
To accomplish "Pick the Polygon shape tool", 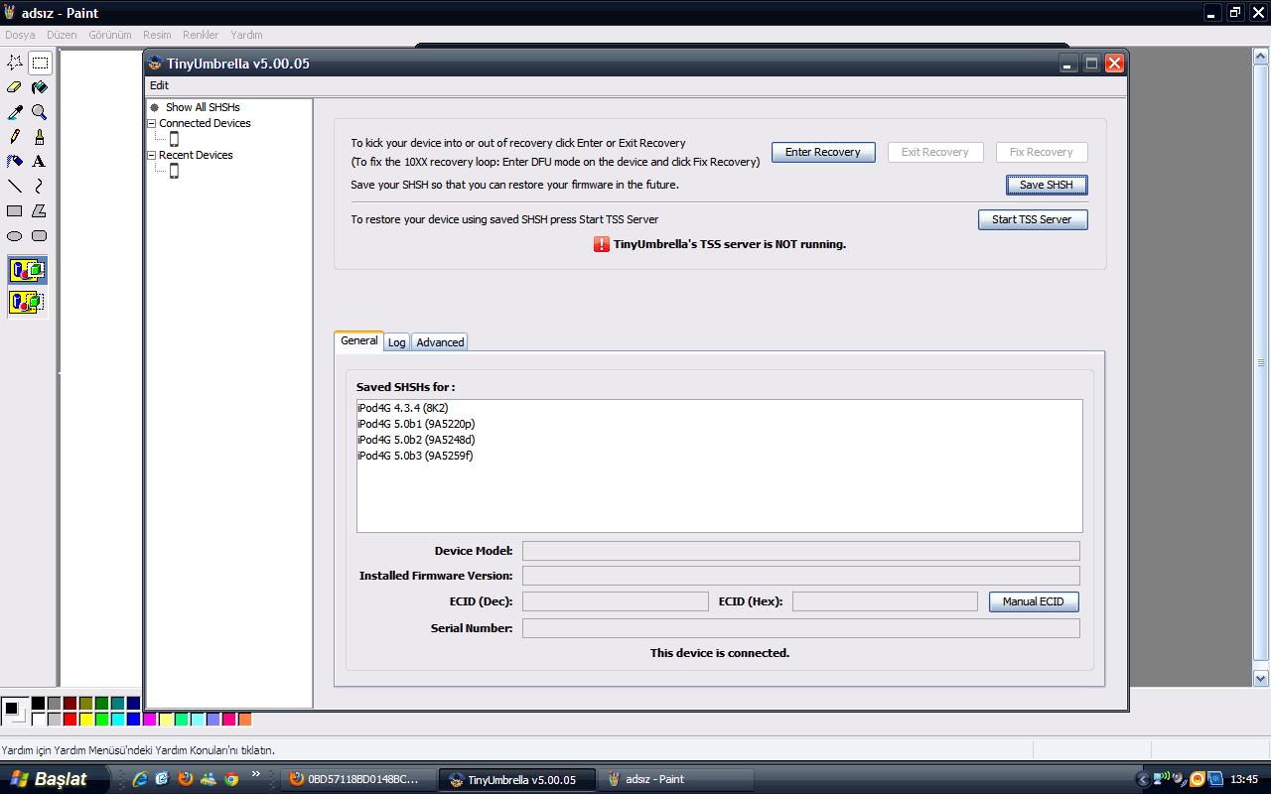I will (x=40, y=210).
